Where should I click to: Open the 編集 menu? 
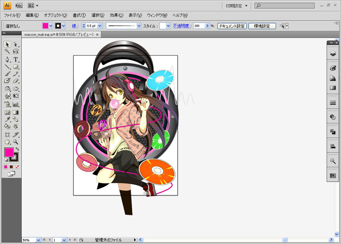click(x=32, y=15)
